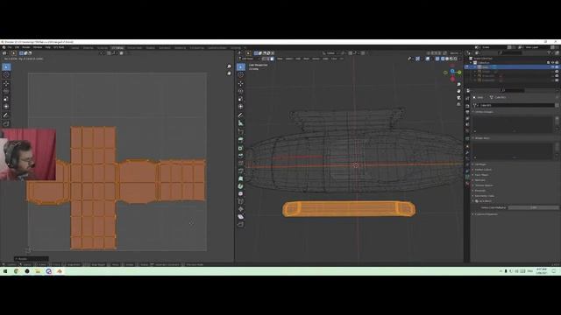Screen dimensions: 561x315
Task: Activate the Scale tool in the UV editor toolbar
Action: (x=6, y=99)
